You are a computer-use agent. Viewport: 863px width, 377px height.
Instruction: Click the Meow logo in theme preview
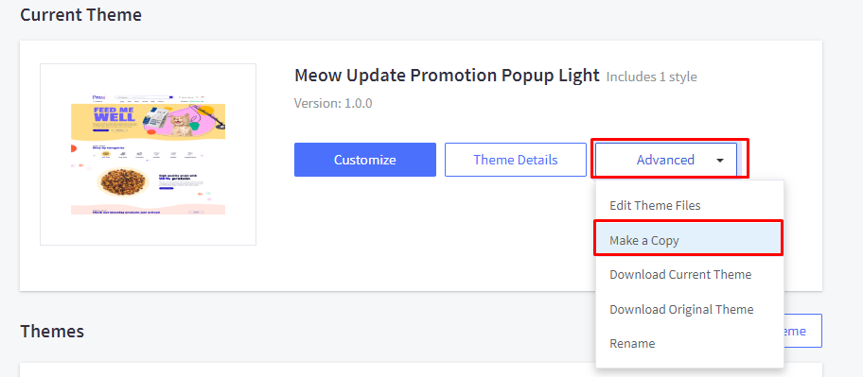point(98,98)
